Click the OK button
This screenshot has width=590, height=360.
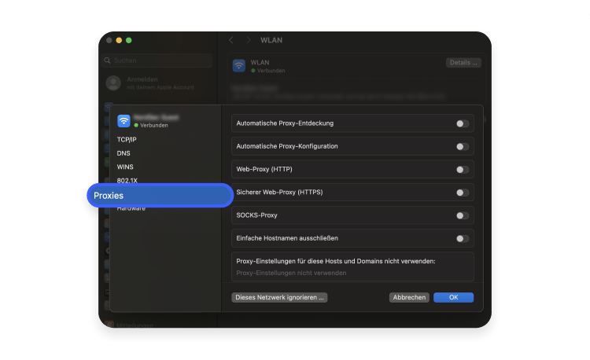(453, 297)
